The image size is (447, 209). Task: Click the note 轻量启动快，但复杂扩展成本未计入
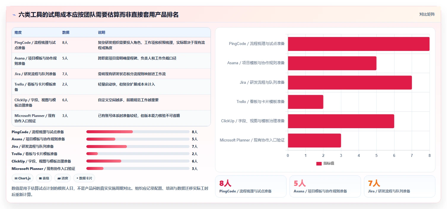pos(126,84)
